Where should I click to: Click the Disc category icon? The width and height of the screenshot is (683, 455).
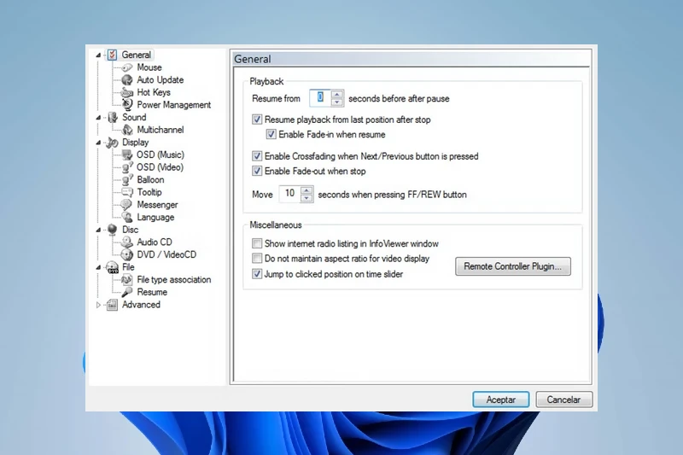[x=113, y=230]
